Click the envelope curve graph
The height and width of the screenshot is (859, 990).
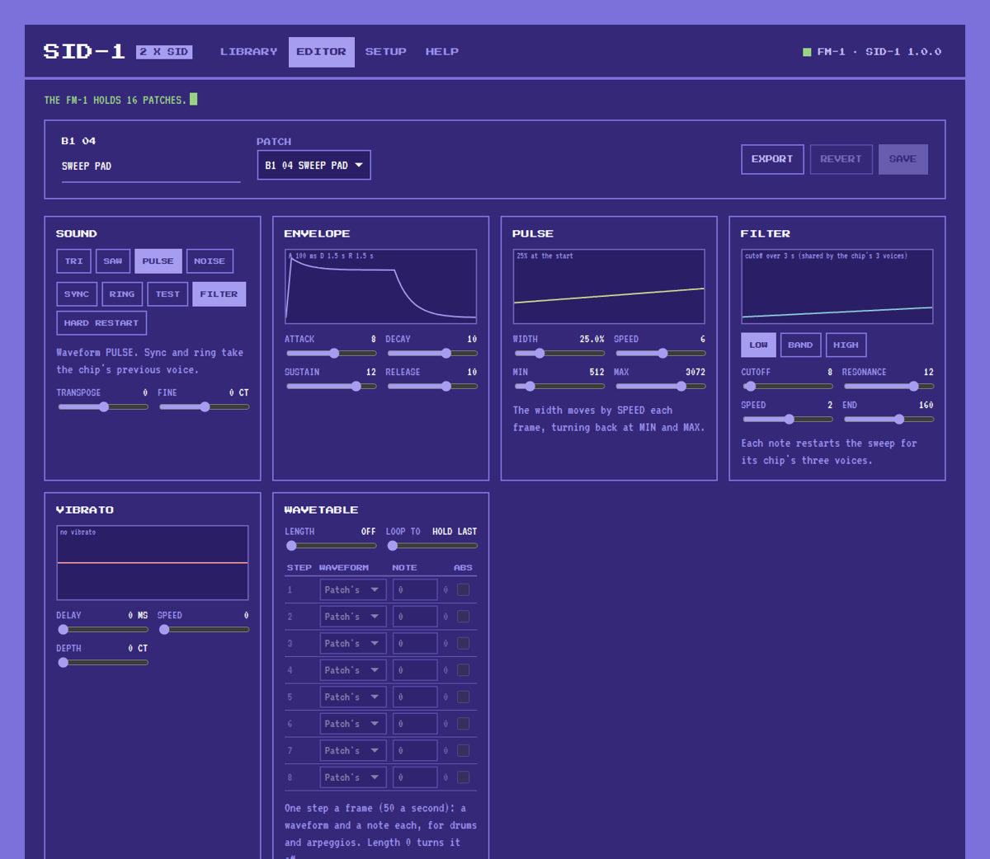380,286
